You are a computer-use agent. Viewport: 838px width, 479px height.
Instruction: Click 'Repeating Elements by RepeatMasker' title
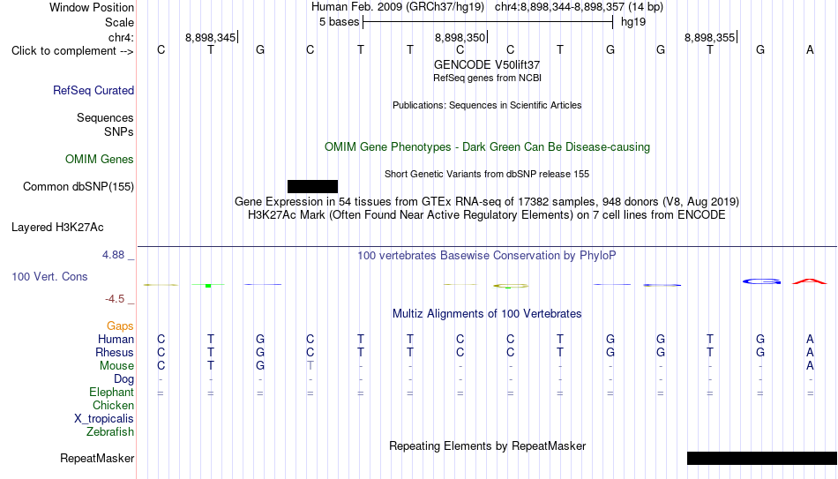point(487,445)
